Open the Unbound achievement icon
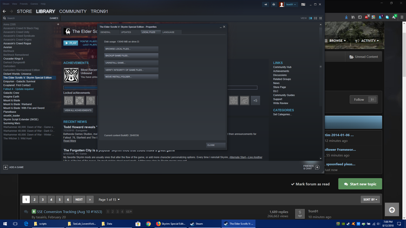Screen dimensions: 406x228 click(x=71, y=75)
